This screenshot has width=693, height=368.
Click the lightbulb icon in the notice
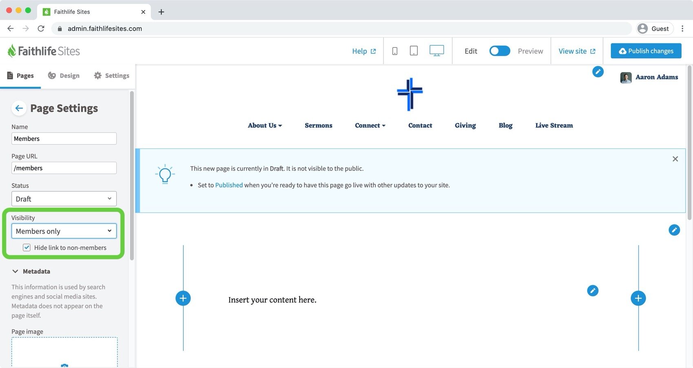coord(165,174)
